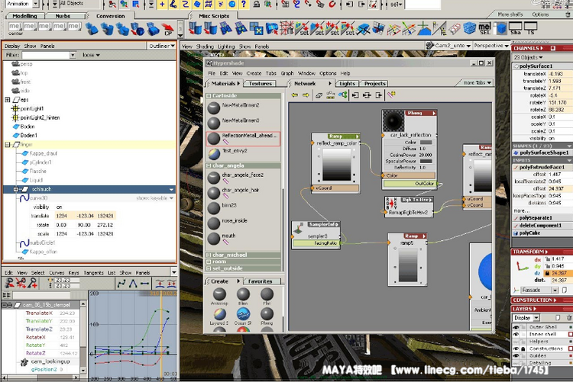Toggle visibility eye of Inner shell layer
The height and width of the screenshot is (382, 573).
tap(516, 334)
